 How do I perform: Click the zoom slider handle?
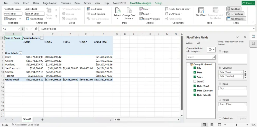[x=236, y=125]
